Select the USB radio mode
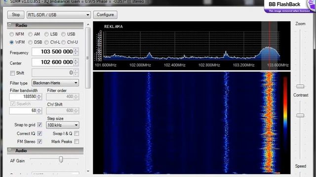The width and height of the screenshot is (316, 177). (63, 34)
